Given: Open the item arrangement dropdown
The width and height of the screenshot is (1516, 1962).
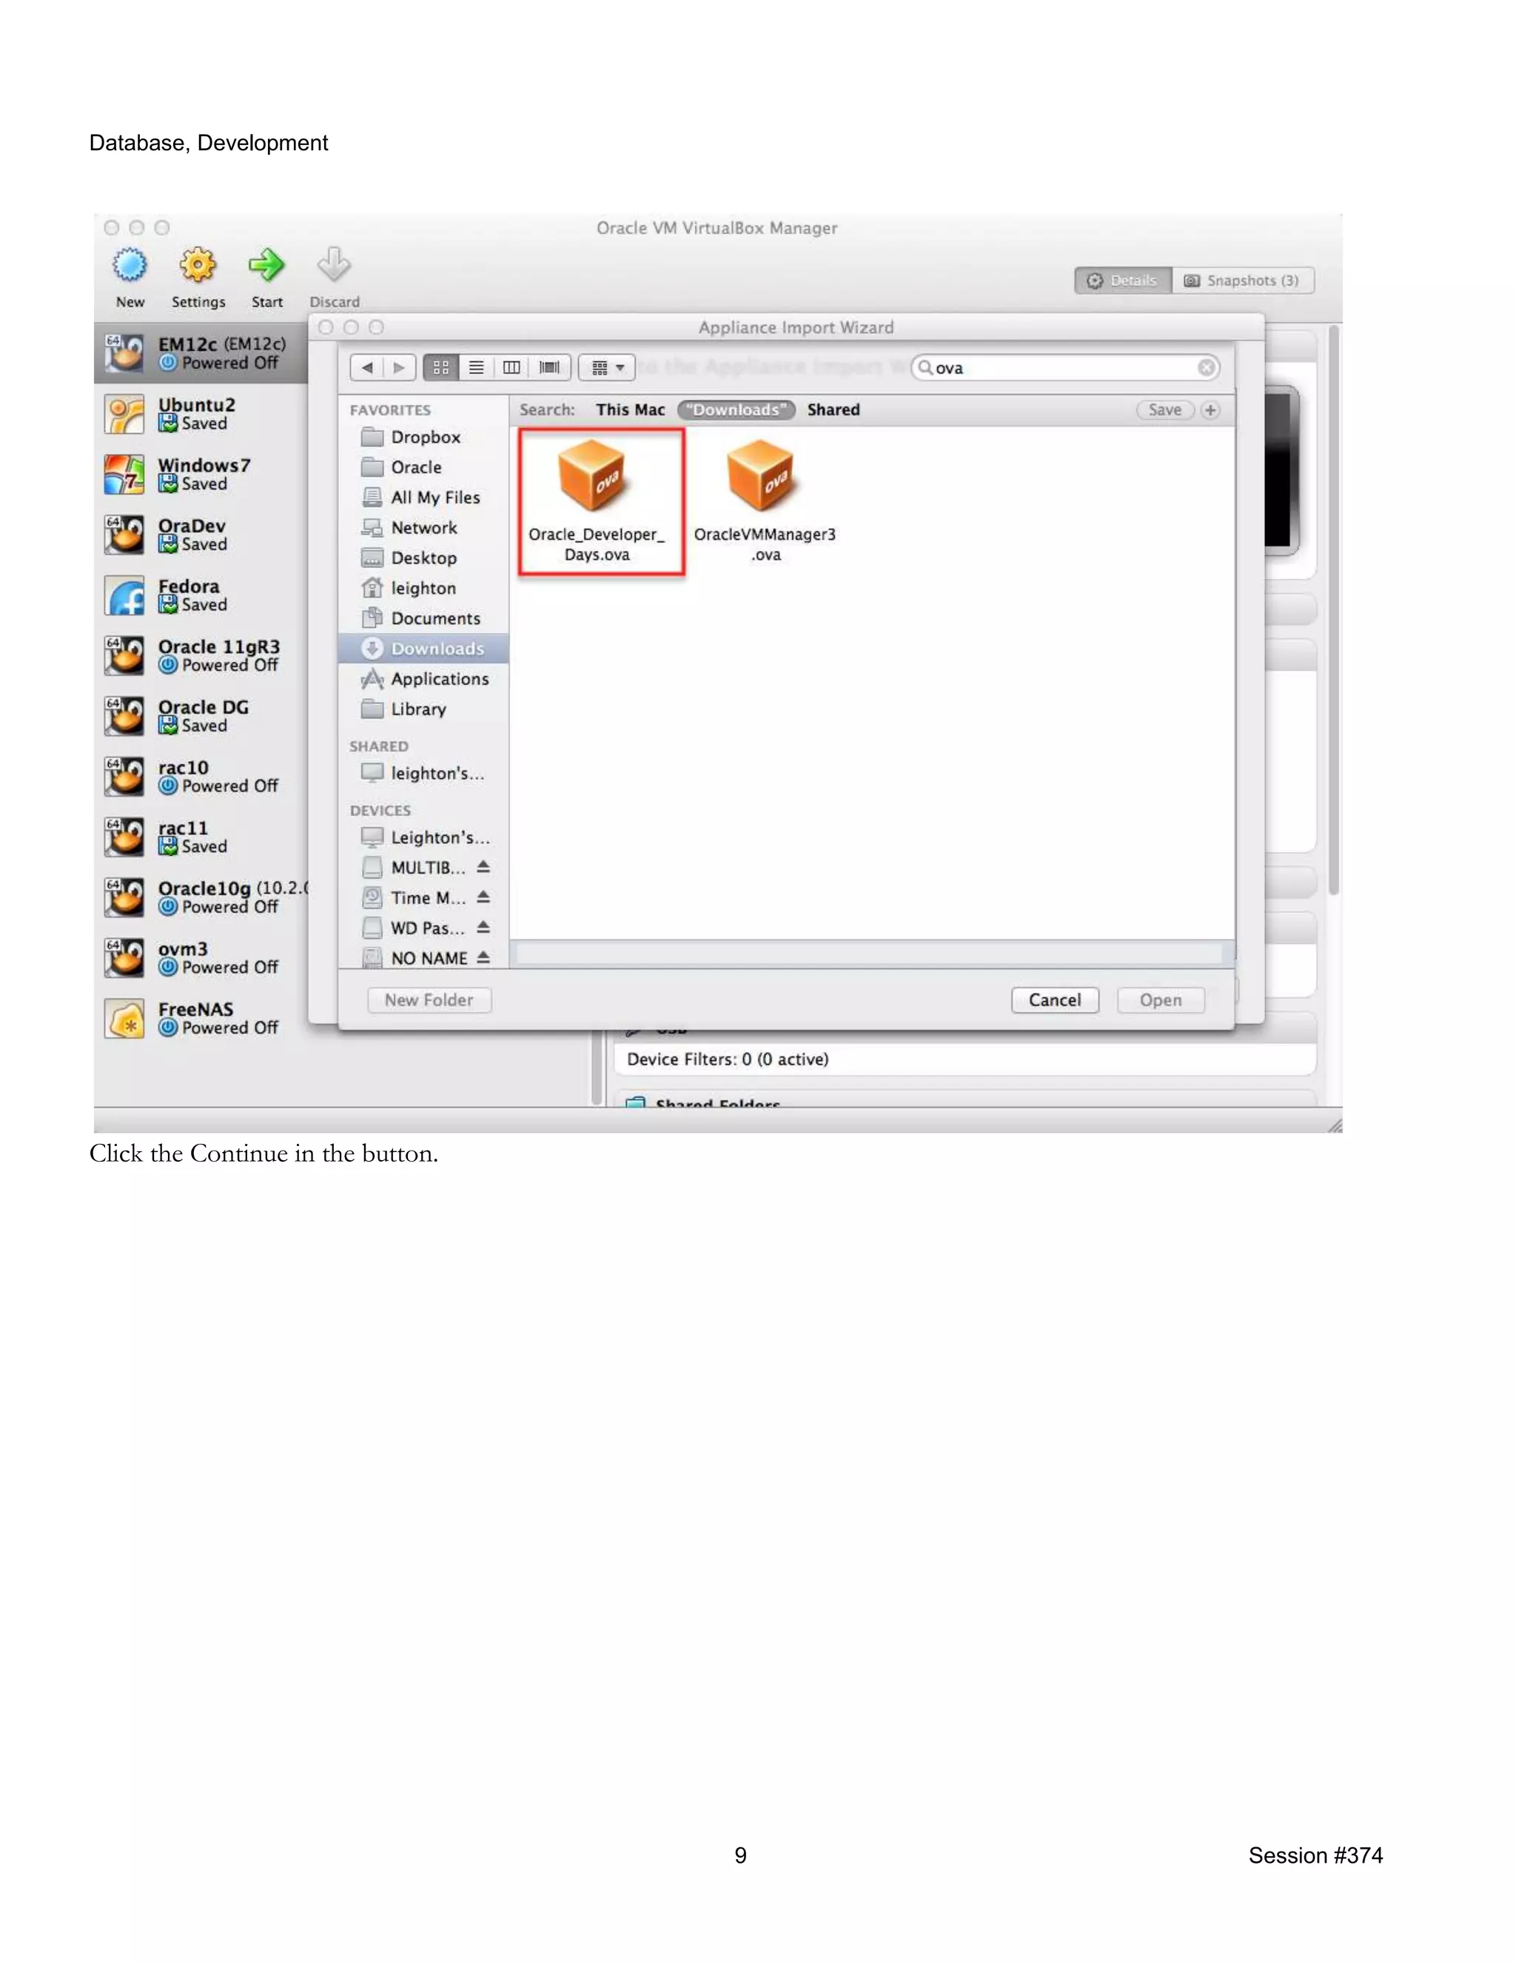Looking at the screenshot, I should pos(607,367).
